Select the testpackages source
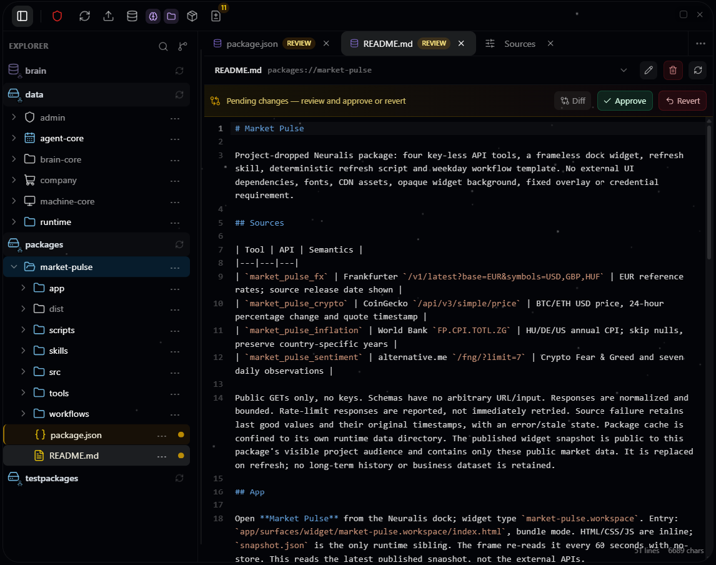Image resolution: width=716 pixels, height=565 pixels. [x=96, y=478]
